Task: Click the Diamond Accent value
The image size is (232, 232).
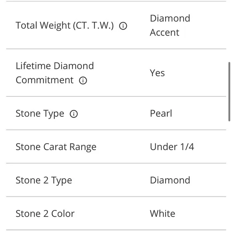Action: pos(170,25)
